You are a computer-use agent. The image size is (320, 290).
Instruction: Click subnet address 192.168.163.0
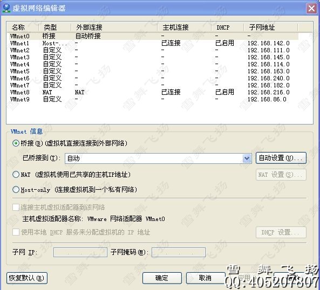click(269, 71)
